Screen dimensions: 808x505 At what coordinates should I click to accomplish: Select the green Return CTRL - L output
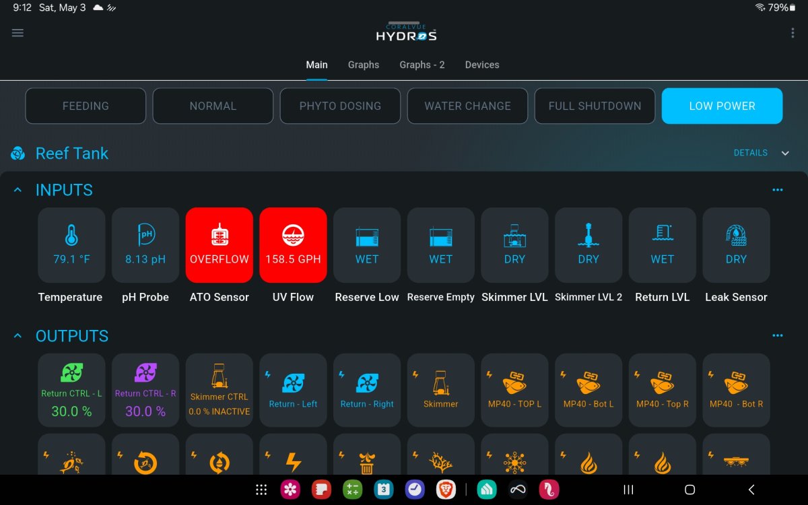click(71, 391)
